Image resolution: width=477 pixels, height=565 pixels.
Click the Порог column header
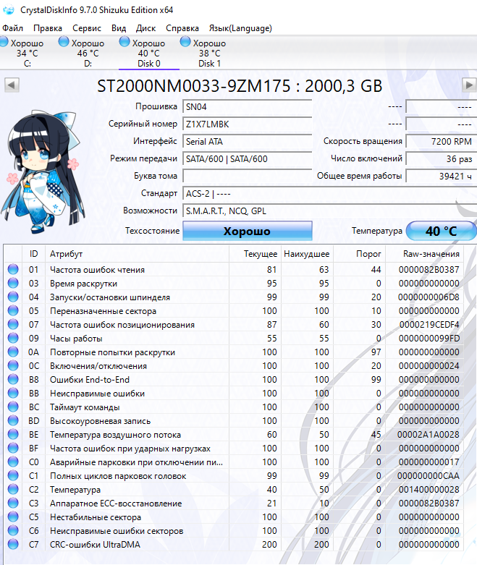pos(360,254)
